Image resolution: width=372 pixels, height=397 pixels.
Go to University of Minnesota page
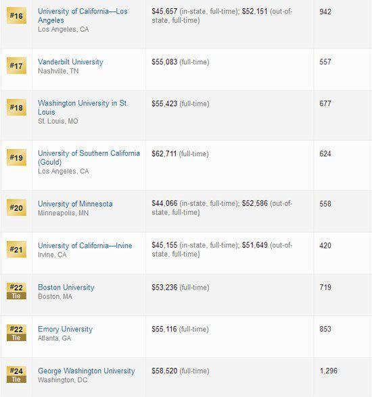point(75,204)
